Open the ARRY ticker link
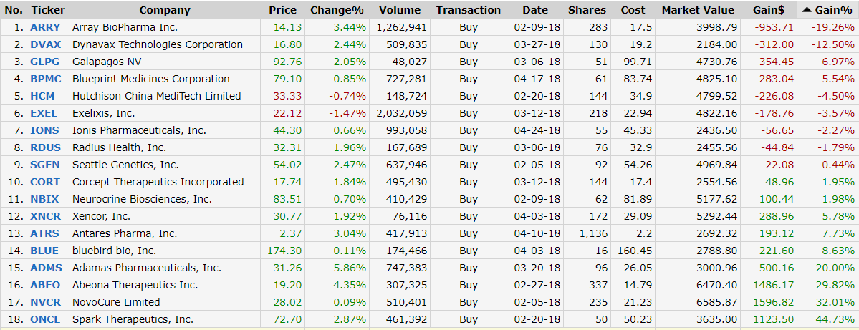This screenshot has width=859, height=330. point(45,27)
